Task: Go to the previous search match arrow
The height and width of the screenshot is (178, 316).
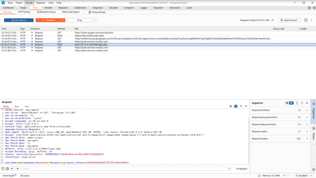Action: coord(12,169)
